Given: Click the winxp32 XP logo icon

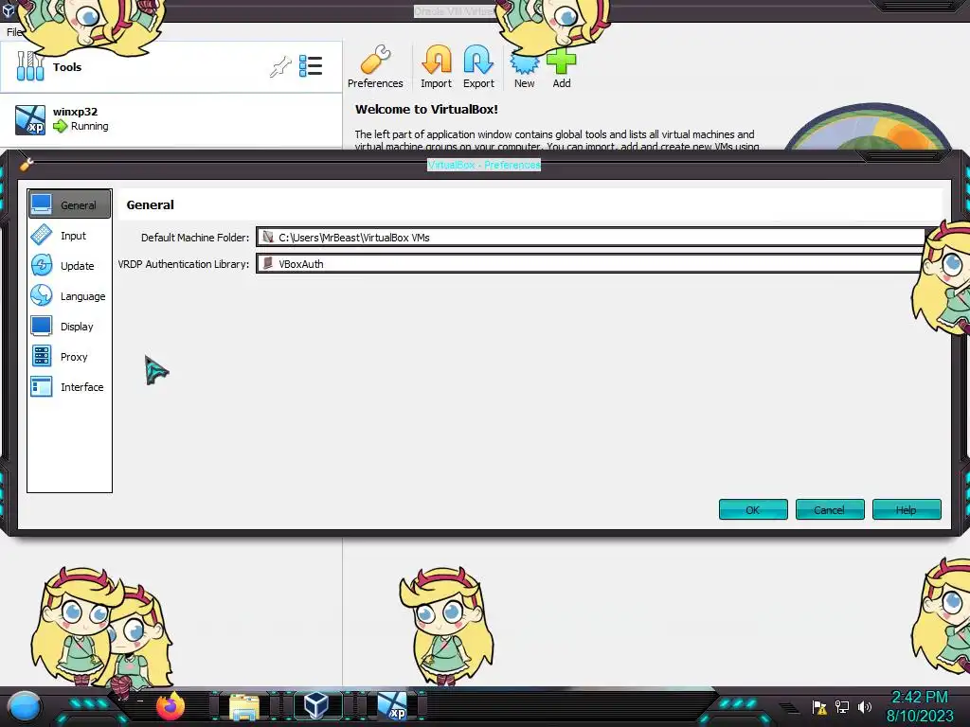Looking at the screenshot, I should tap(30, 119).
